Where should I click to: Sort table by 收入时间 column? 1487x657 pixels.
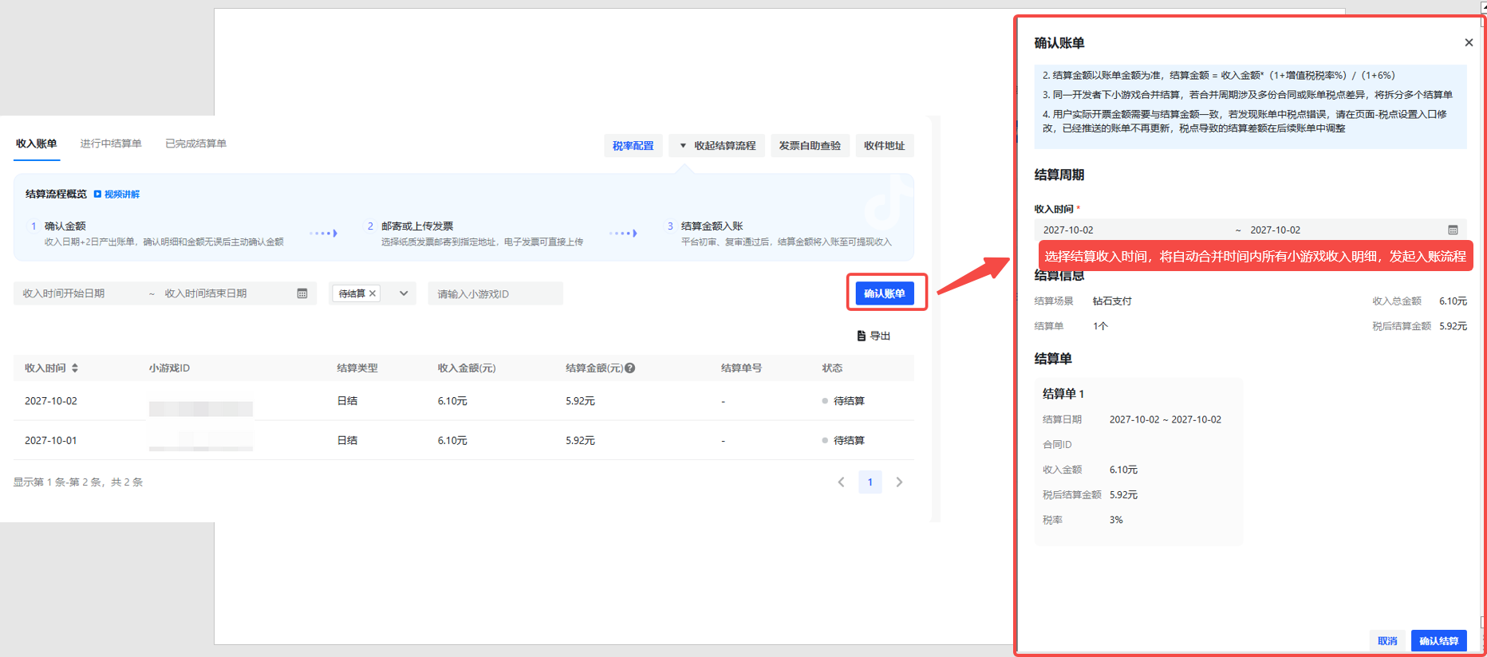tap(75, 368)
